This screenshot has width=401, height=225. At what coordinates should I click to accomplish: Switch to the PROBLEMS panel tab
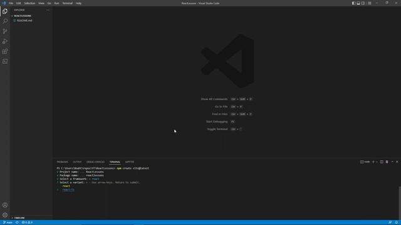(63, 162)
